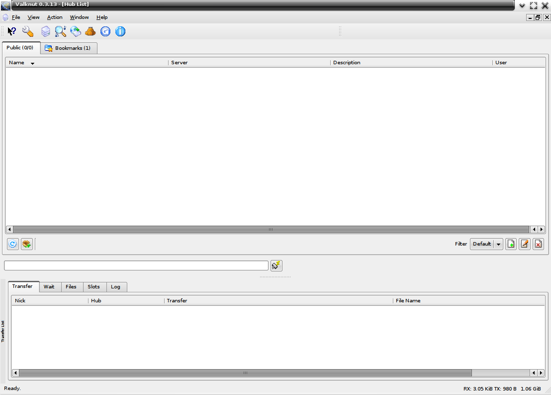
Task: Select the Wait tab
Action: click(49, 286)
